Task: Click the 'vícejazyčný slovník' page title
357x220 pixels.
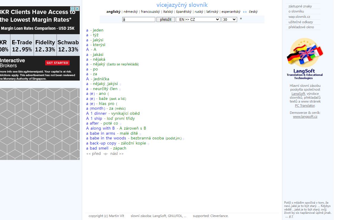Action: pos(182,5)
